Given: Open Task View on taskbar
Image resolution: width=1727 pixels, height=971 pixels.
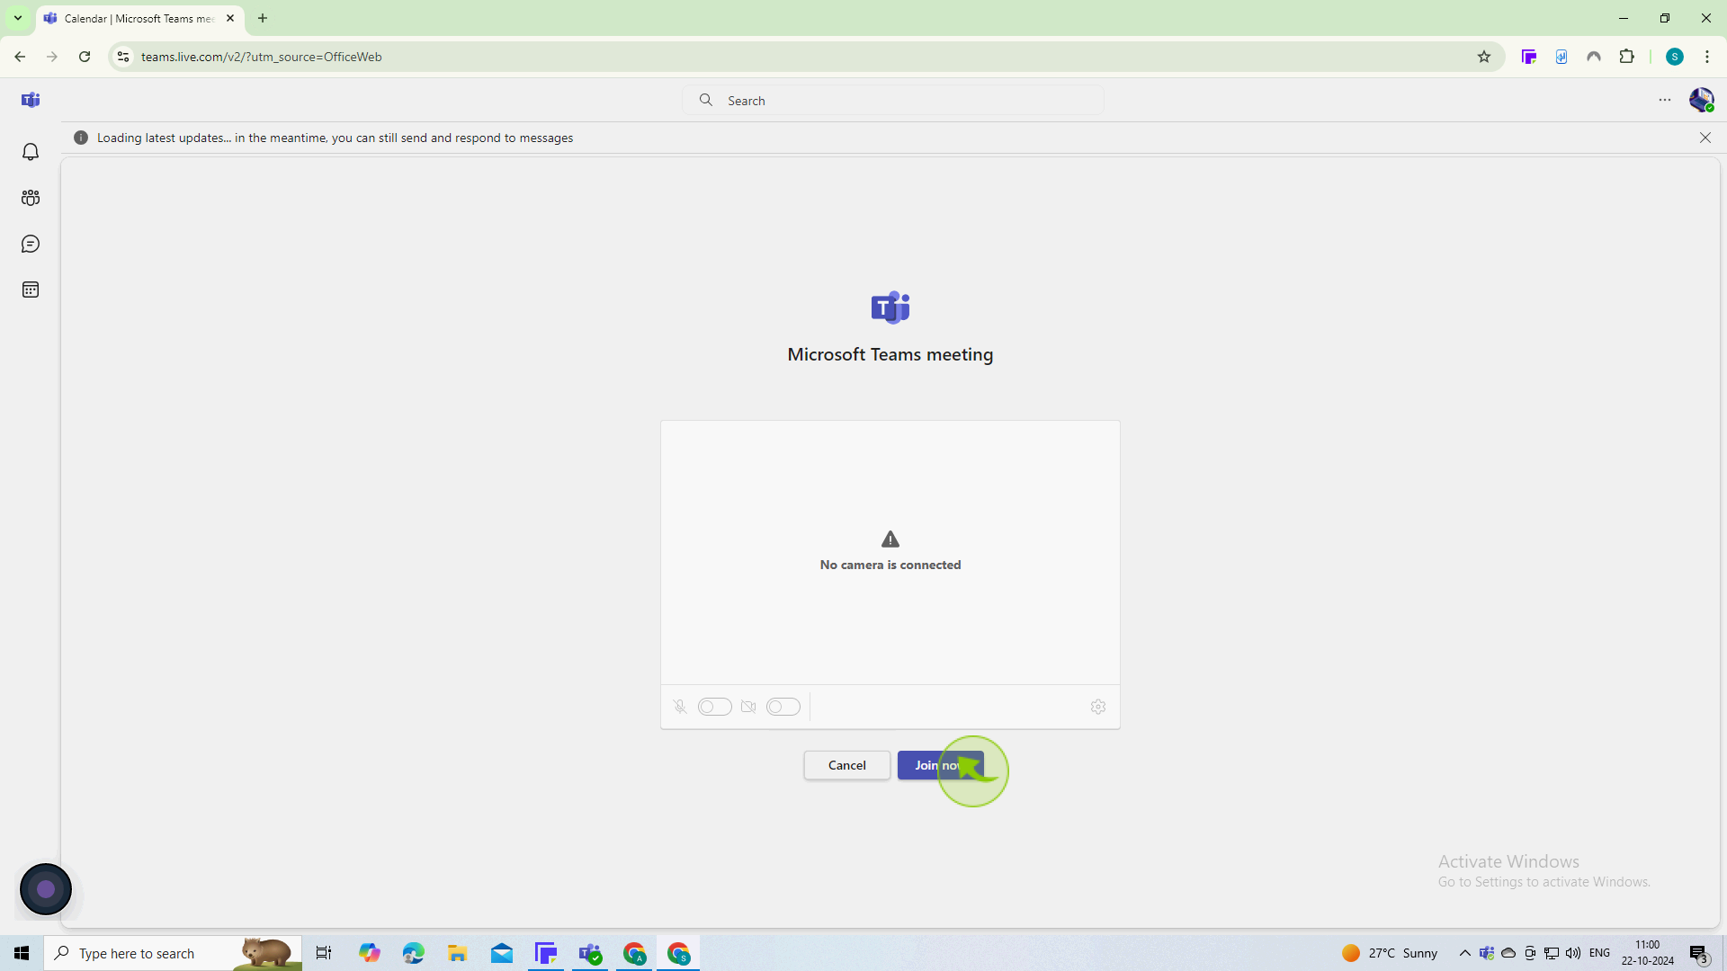Looking at the screenshot, I should (x=324, y=953).
